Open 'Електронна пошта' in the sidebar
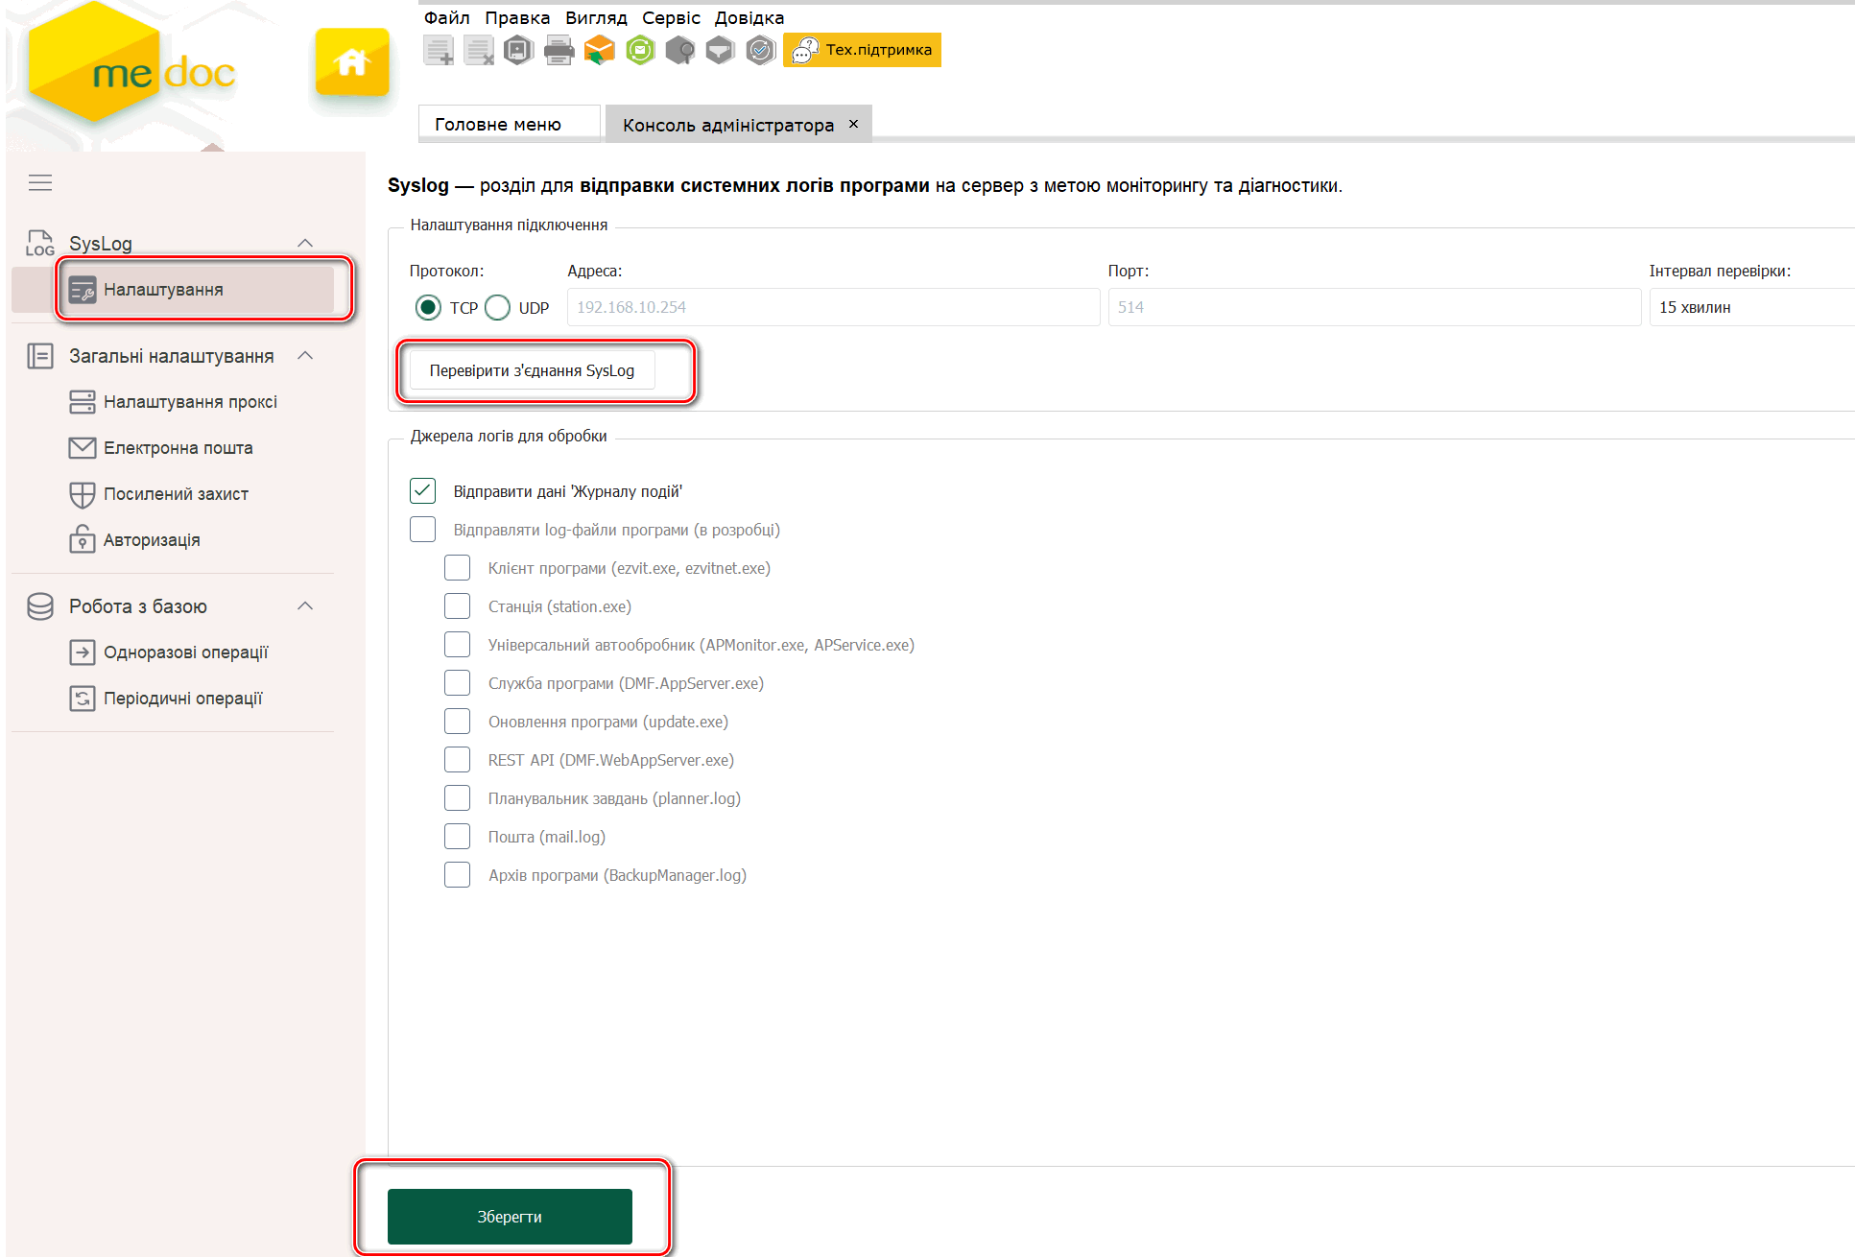The height and width of the screenshot is (1257, 1855). [x=178, y=448]
